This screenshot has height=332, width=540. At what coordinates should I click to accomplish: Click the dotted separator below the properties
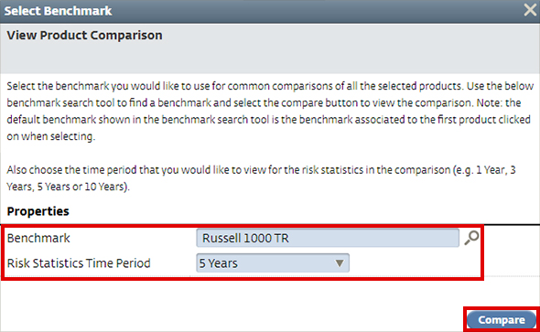click(512, 276)
